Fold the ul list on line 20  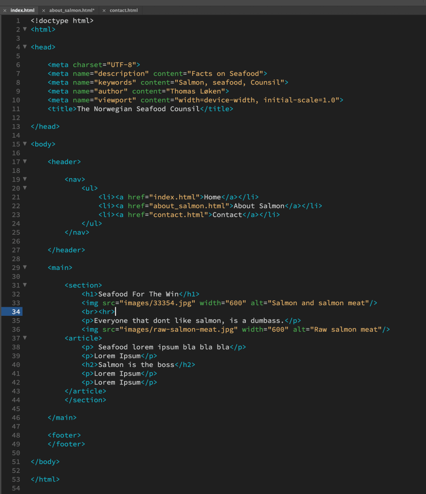(x=25, y=188)
